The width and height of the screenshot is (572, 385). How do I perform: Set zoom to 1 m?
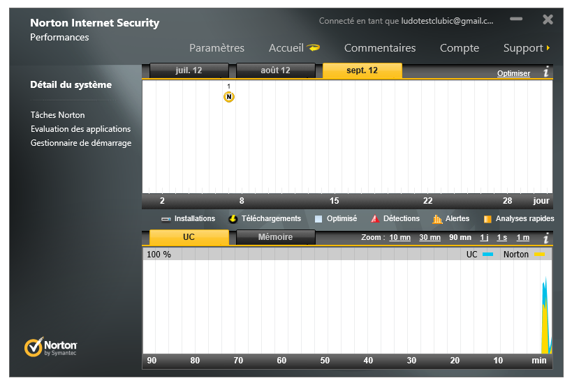(x=522, y=237)
